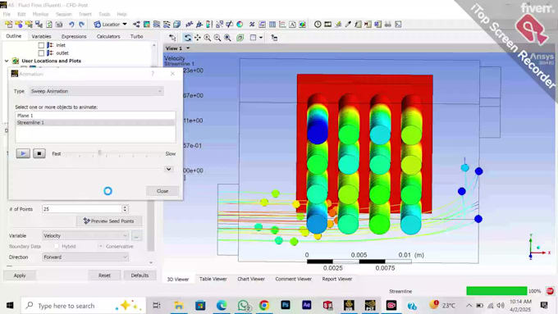Image resolution: width=558 pixels, height=314 pixels.
Task: Stop the animation playback
Action: (x=39, y=153)
